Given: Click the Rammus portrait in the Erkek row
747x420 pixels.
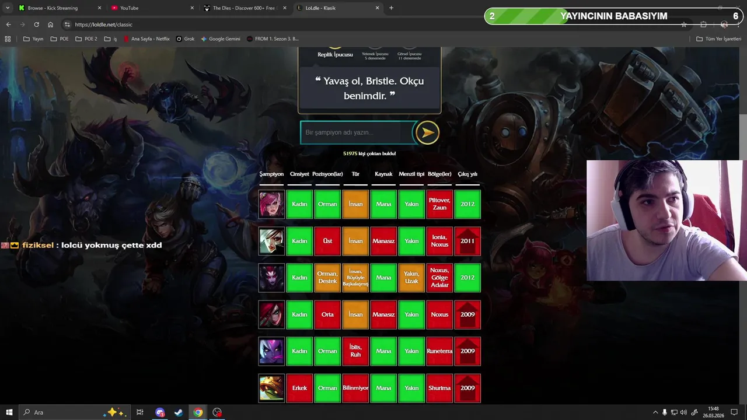Looking at the screenshot, I should click(271, 388).
